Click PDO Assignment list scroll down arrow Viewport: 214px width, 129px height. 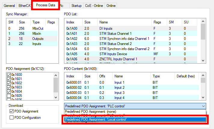[x=56, y=97]
